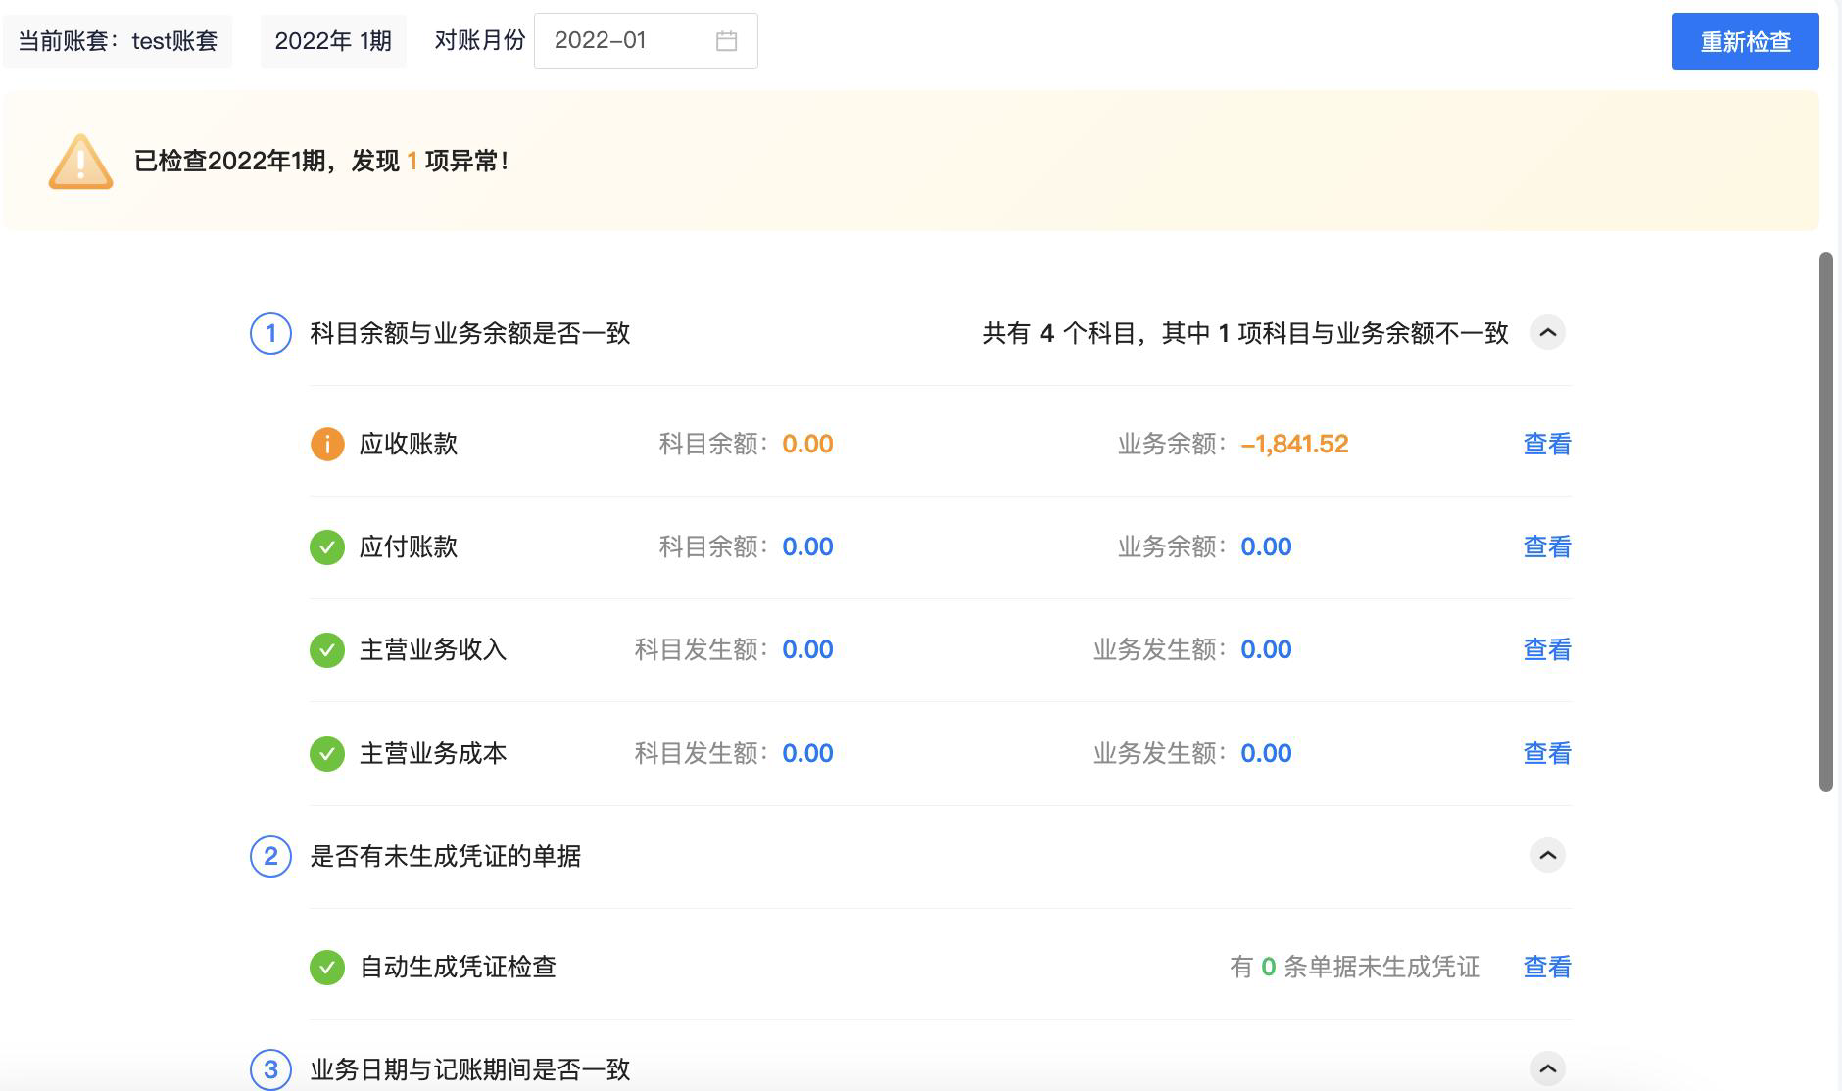
Task: Open 查看 link for 应付账款
Action: [1546, 547]
